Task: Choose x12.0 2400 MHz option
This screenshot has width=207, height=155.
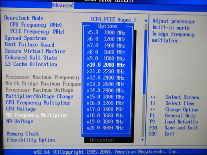Action: (x=106, y=78)
